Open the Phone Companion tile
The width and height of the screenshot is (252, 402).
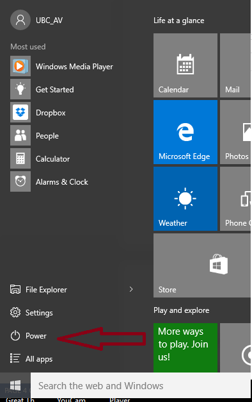(235, 199)
